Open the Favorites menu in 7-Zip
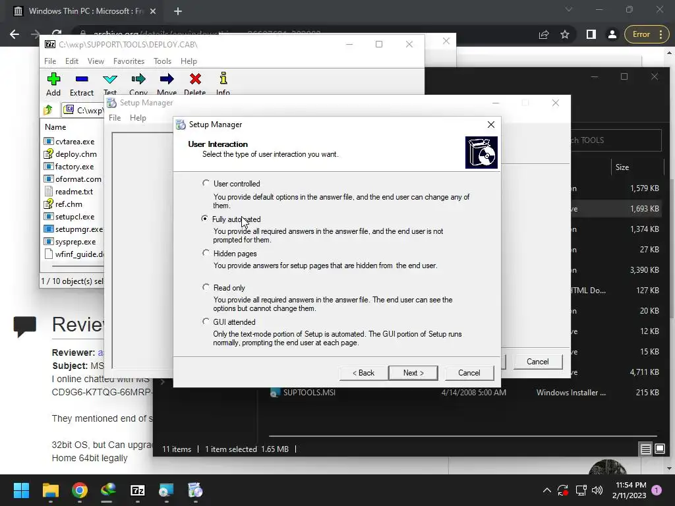The width and height of the screenshot is (675, 506). tap(129, 61)
